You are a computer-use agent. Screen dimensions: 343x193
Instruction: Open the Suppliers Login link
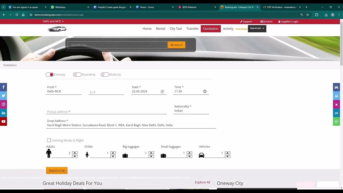pyautogui.click(x=288, y=21)
